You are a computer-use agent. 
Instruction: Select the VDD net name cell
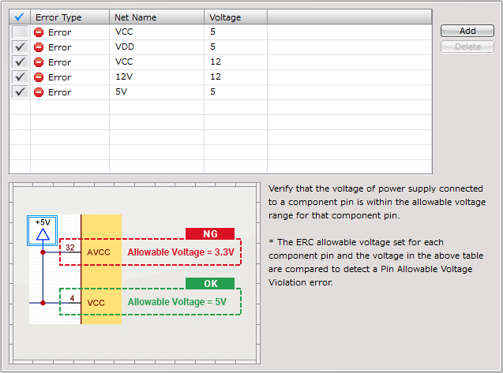[156, 47]
